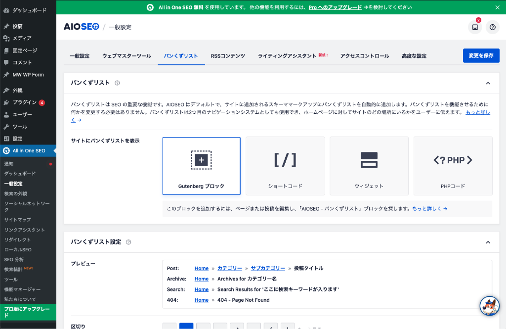Open the もっと詳しく link in breadcrumb description
506x329 pixels.
[478, 112]
